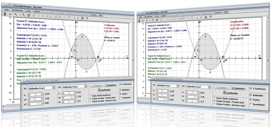This screenshot has width=271, height=127.
Task: Click the first magnifier zoom icon, right window
Action: [x=147, y=20]
